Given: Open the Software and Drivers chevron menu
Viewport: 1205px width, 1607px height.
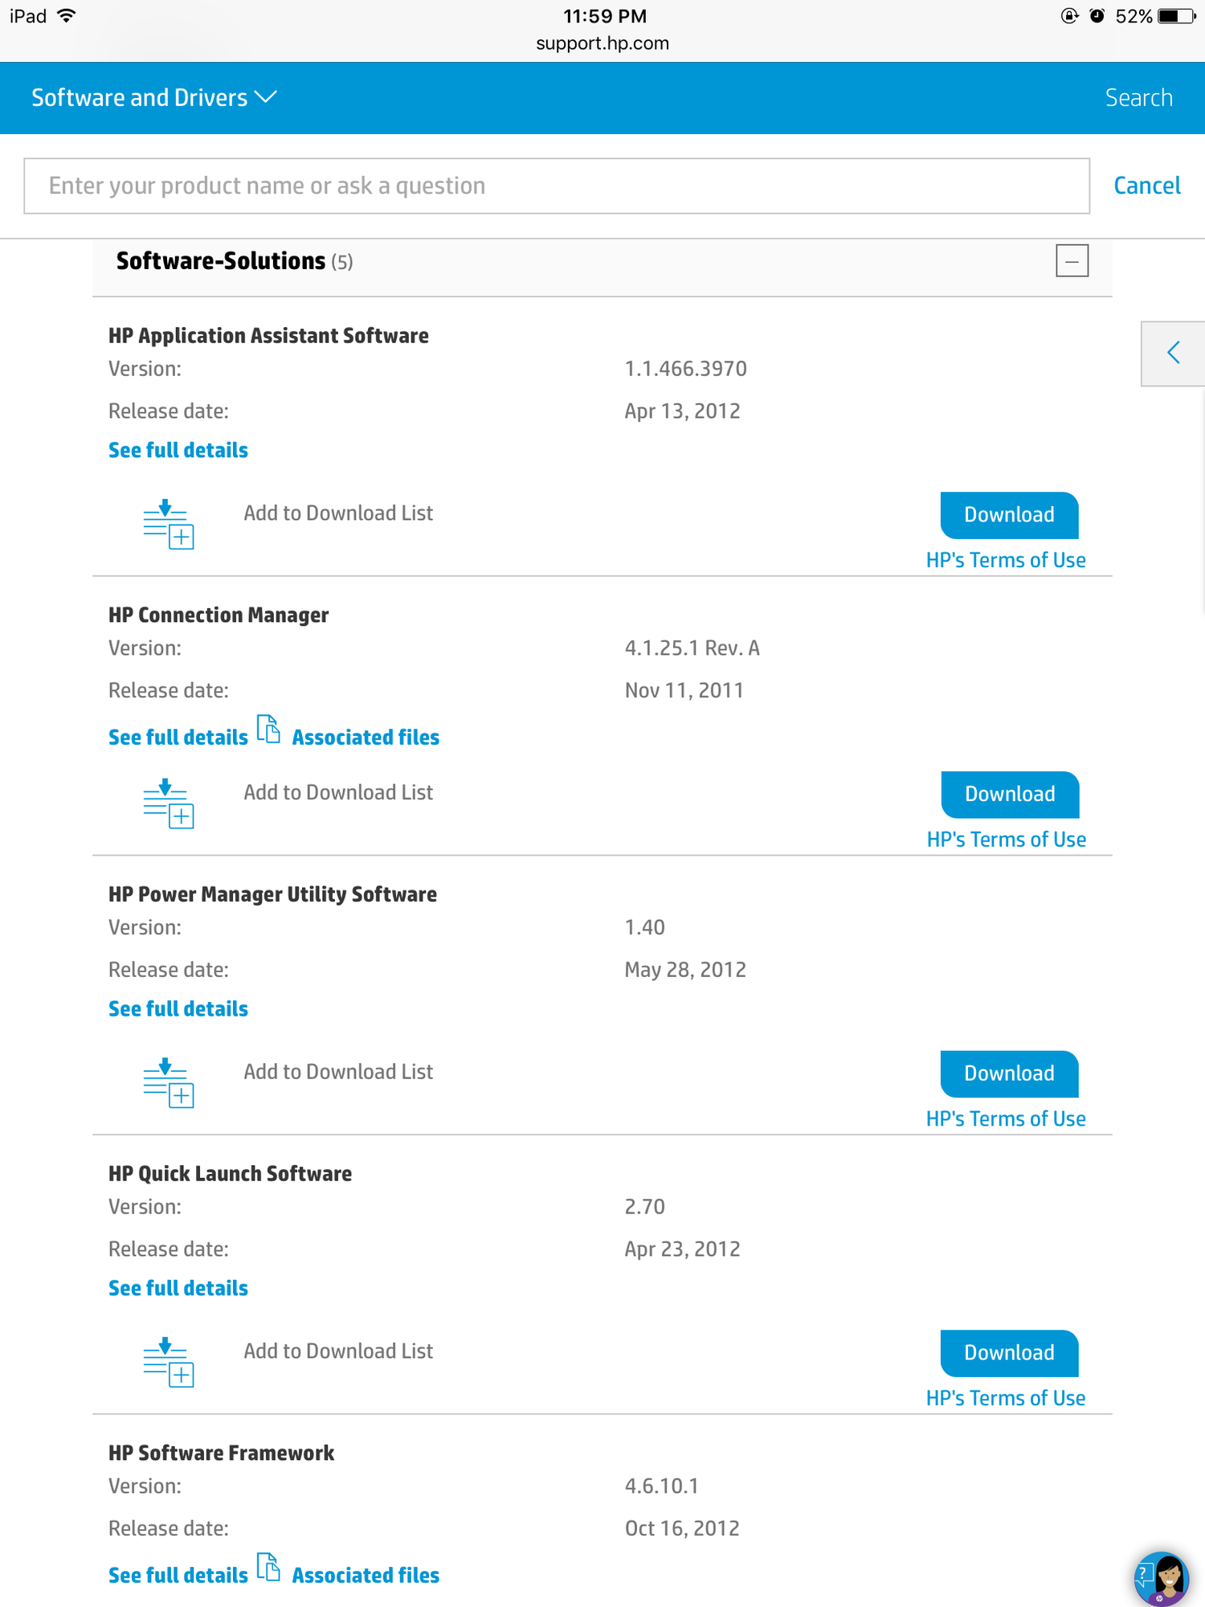Looking at the screenshot, I should point(267,96).
